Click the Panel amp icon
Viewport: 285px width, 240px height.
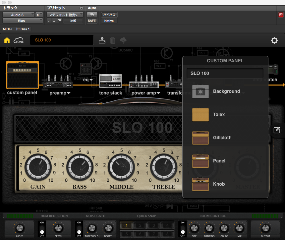(x=200, y=161)
